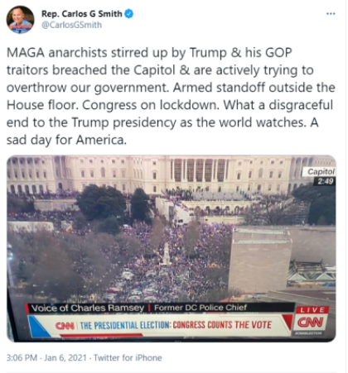Viewport: 348px width, 373px height.
Task: Click the Former DC Police Chief text
Action: [201, 308]
